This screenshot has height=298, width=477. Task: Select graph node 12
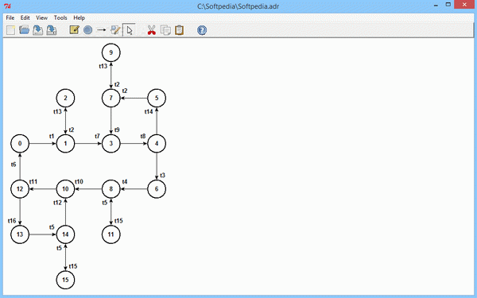click(20, 189)
